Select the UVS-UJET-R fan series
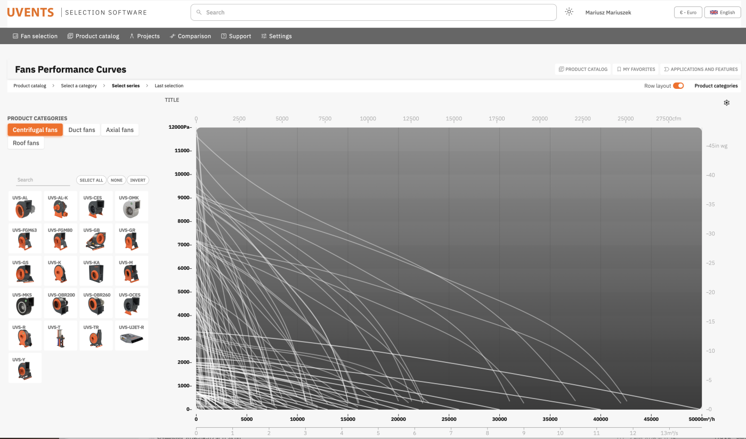This screenshot has height=439, width=746. 132,336
